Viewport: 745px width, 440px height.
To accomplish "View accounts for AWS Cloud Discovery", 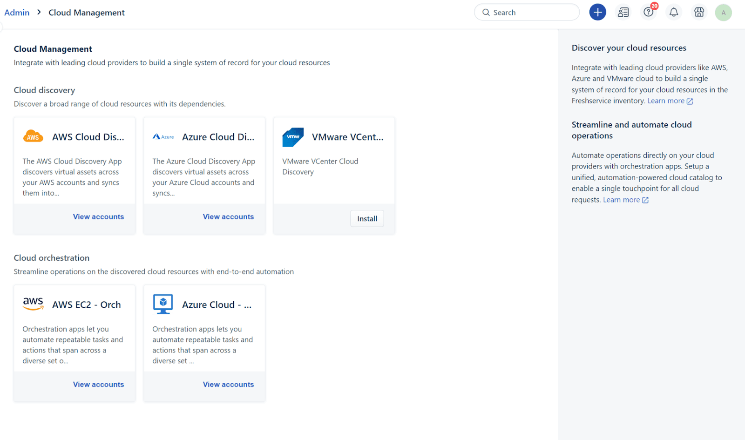I will [98, 217].
